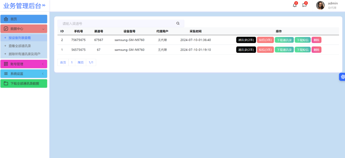This screenshot has width=345, height=158.
Task: Click the home icon beside 首页
Action: coord(6,19)
